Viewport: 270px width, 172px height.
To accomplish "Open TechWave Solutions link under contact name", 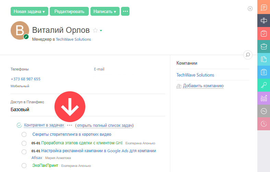I will [73, 39].
